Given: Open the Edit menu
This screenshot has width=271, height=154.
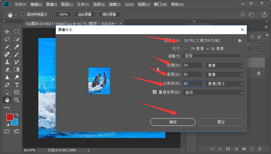Looking at the screenshot, I should 36,4.
